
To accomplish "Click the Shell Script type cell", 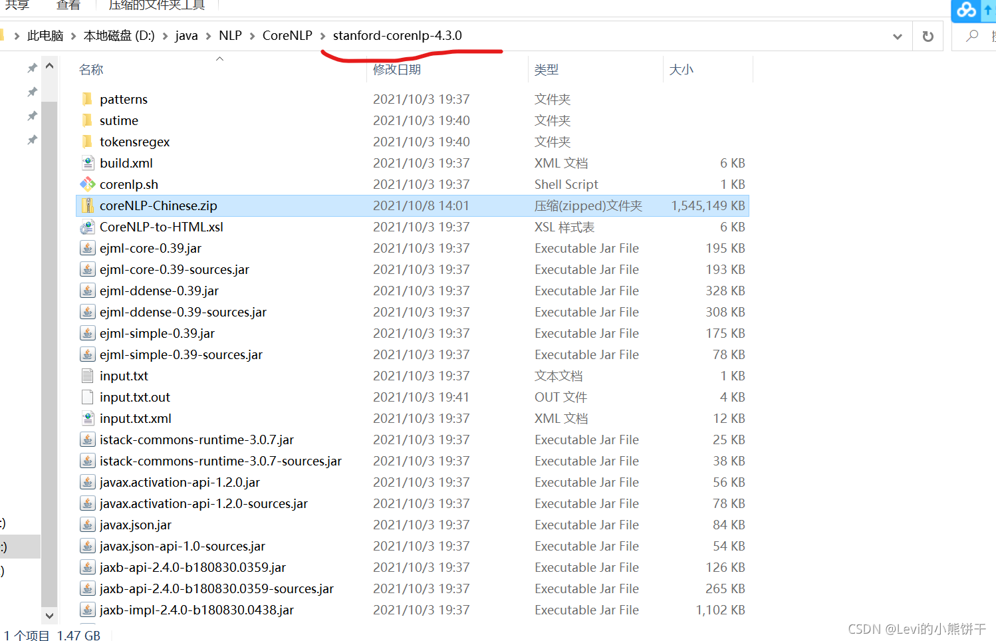I will 566,184.
